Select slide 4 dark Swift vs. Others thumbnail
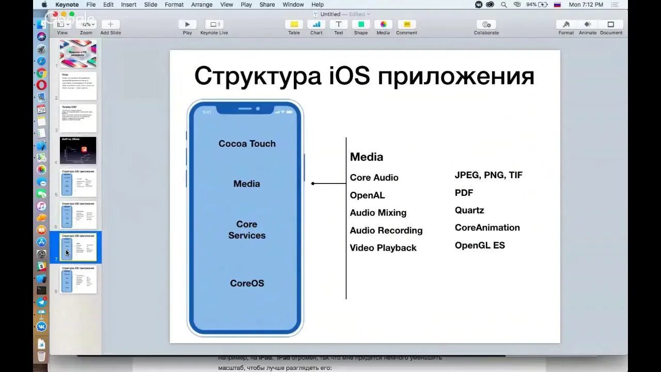Image resolution: width=661 pixels, height=372 pixels. point(78,150)
